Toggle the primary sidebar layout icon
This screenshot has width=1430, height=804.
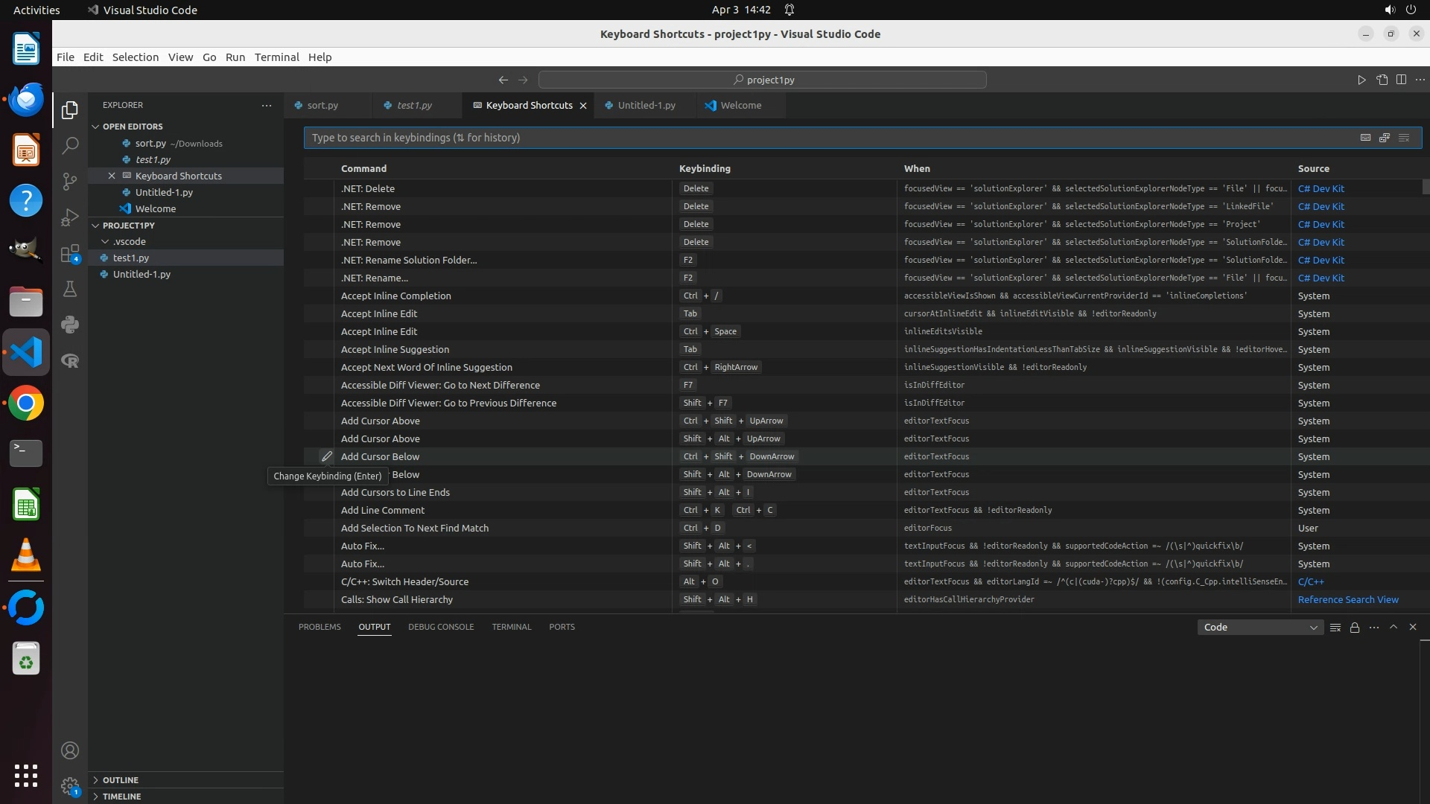click(x=1401, y=80)
